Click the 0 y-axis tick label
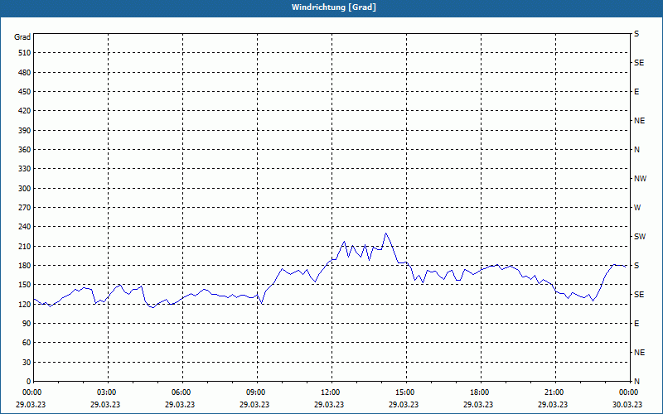The height and width of the screenshot is (414, 663). click(28, 381)
